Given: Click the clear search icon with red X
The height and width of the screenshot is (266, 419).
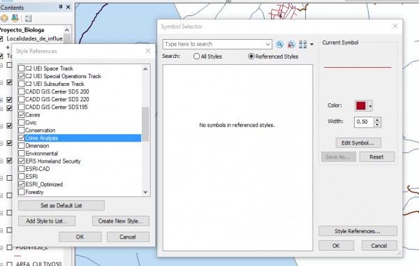Looking at the screenshot, I should (x=291, y=45).
